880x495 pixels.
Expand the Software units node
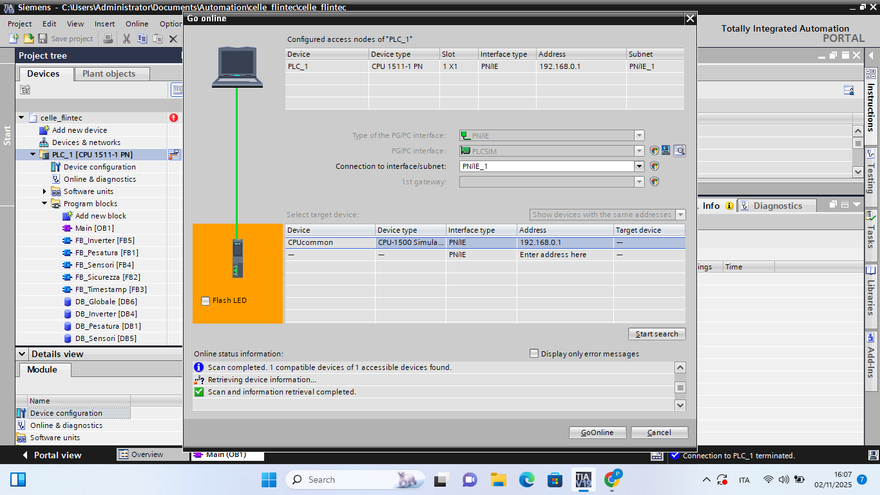click(45, 191)
